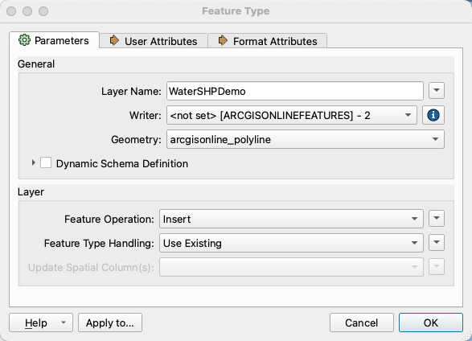Screen dimensions: 472x341
Task: Open the Feature Type Handling options arrow button
Action: tap(437, 242)
